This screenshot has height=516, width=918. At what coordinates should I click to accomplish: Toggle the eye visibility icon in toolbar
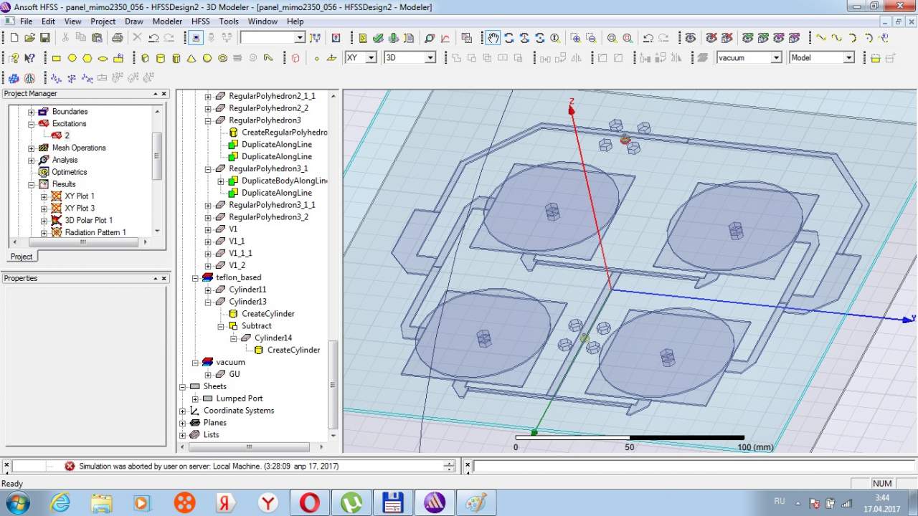click(x=690, y=37)
